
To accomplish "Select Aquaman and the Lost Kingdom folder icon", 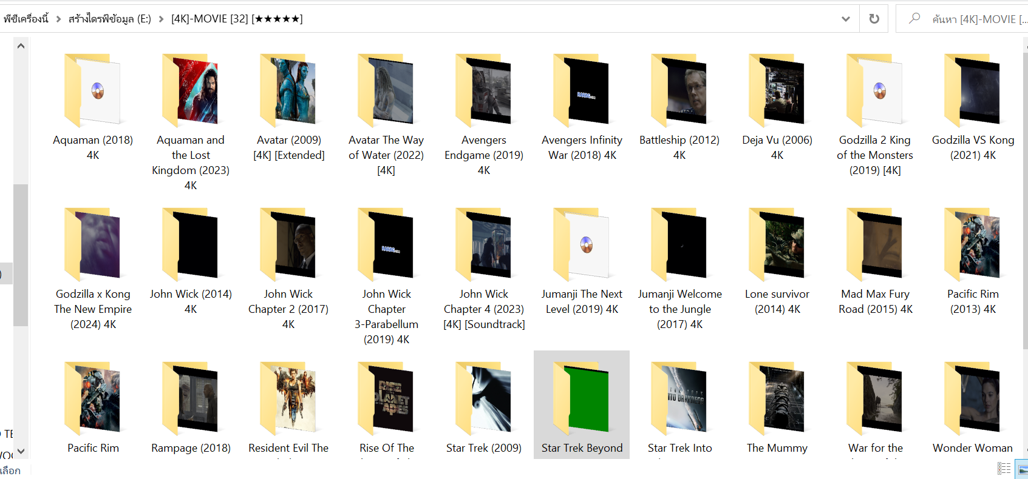I will click(191, 90).
